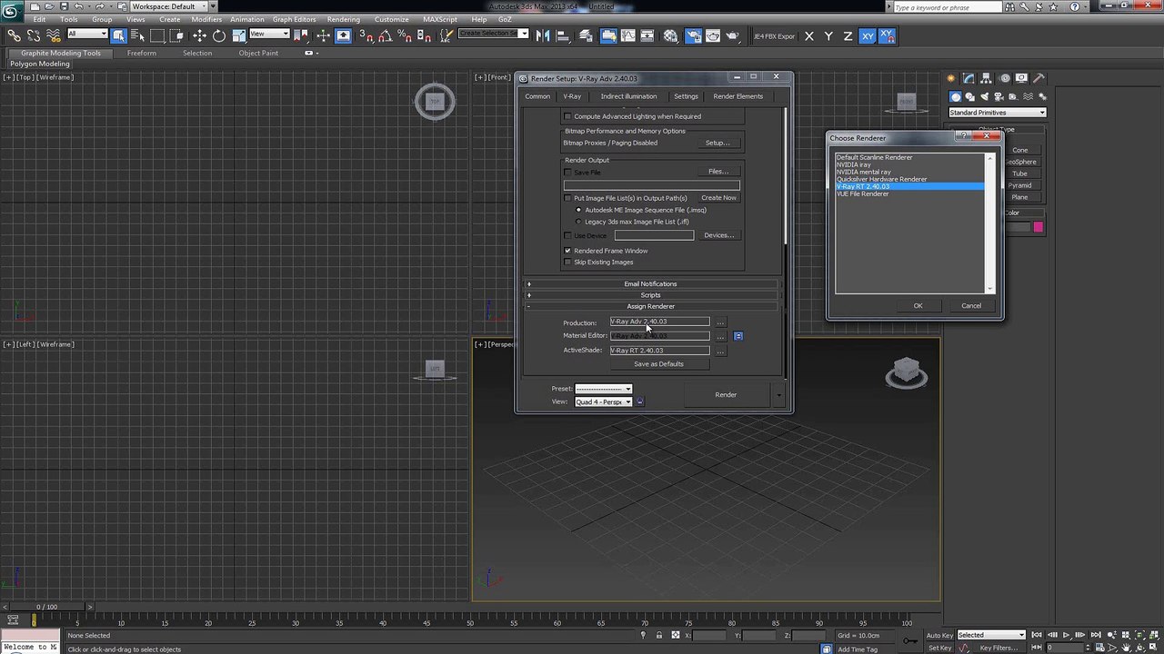Toggle Percent Snap in the toolbar
This screenshot has width=1164, height=654.
tap(404, 35)
